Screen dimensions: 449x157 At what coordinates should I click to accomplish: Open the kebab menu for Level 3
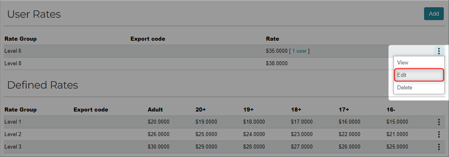[x=439, y=147]
